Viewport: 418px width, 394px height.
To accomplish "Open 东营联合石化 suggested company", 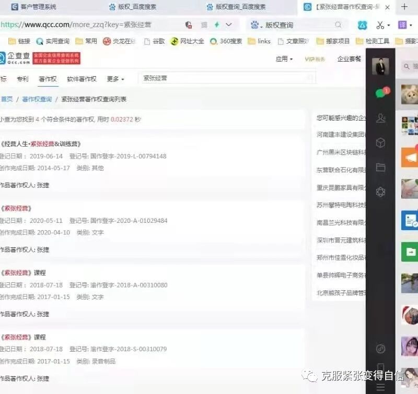I will (341, 170).
